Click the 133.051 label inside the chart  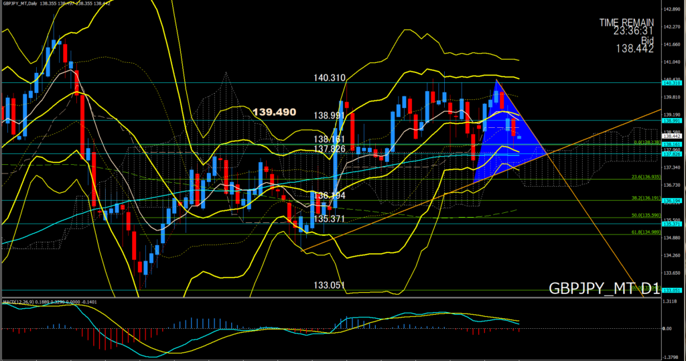[330, 285]
